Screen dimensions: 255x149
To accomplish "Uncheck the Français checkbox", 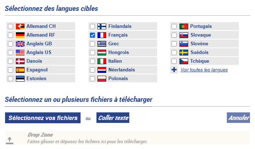I will pyautogui.click(x=92, y=35).
